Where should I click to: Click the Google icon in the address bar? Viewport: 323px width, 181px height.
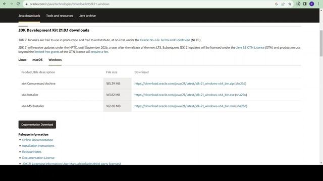[276, 4]
